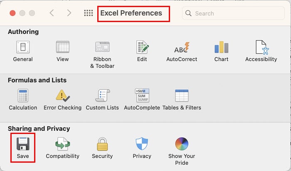291x171 pixels.
Task: Go back with the left chevron
Action: (52, 13)
